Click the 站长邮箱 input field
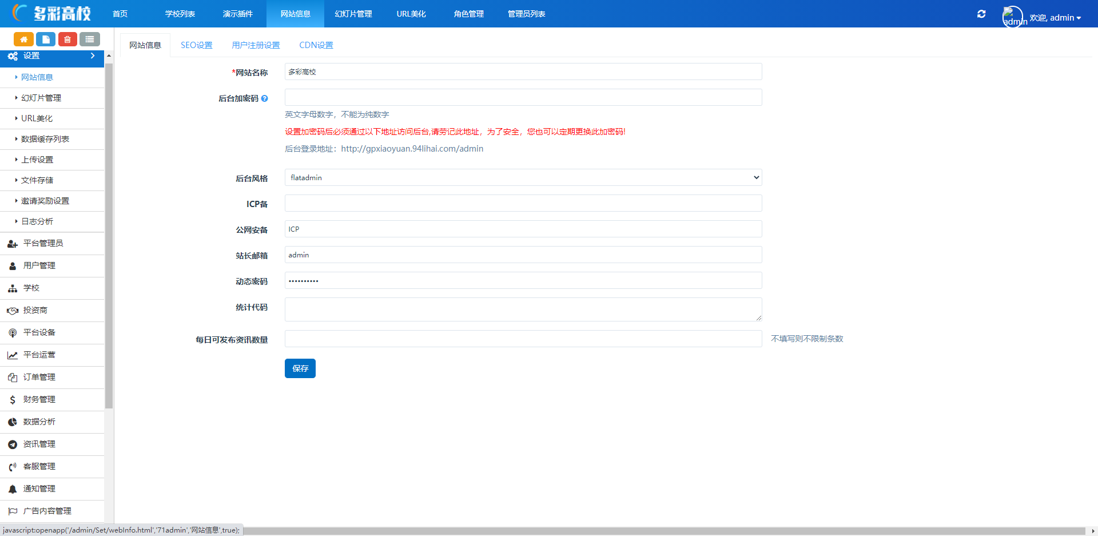This screenshot has height=536, width=1098. click(x=523, y=255)
